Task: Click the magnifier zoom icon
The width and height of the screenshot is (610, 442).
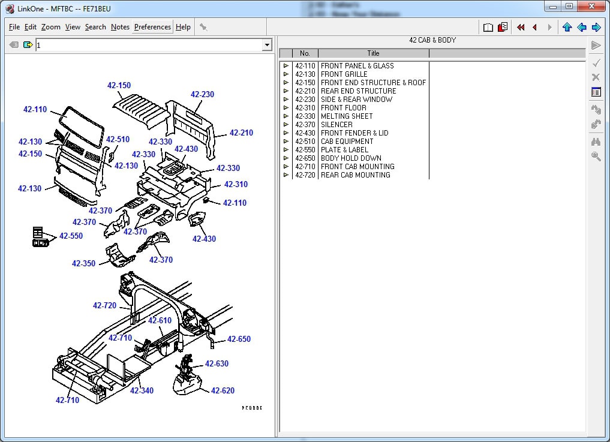Action: pos(596,157)
